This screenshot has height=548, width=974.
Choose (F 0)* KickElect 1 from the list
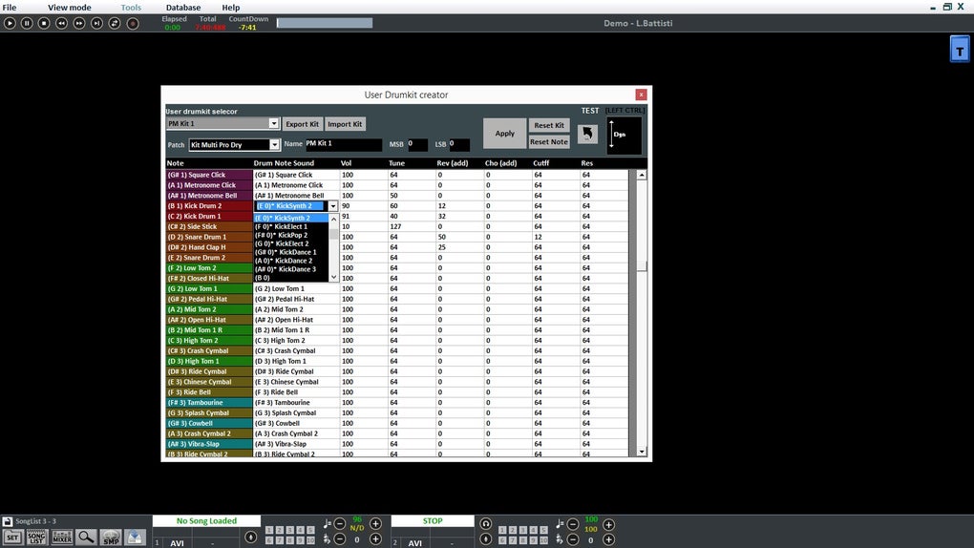coord(290,227)
